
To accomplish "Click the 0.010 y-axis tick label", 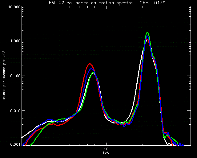I will coord(15,111).
